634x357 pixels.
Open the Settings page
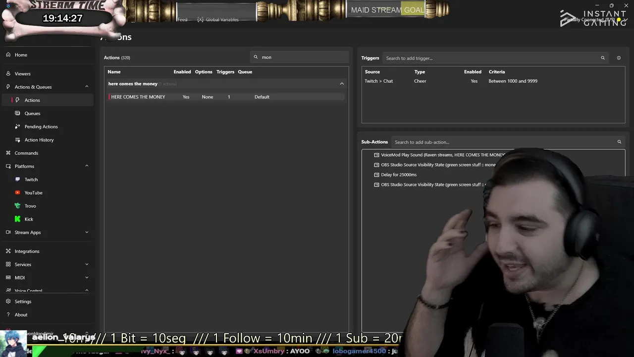[x=23, y=301]
